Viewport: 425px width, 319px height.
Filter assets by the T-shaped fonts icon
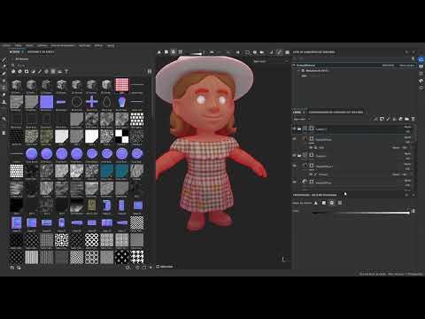click(x=66, y=72)
